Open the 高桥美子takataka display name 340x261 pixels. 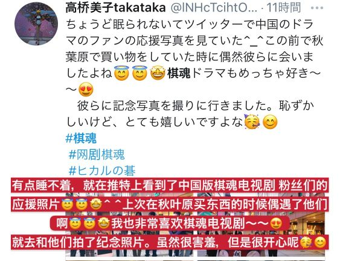pyautogui.click(x=115, y=8)
